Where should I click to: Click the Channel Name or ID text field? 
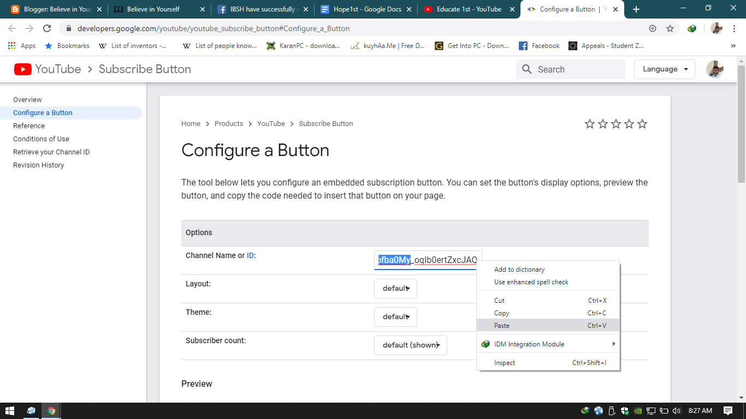point(428,260)
